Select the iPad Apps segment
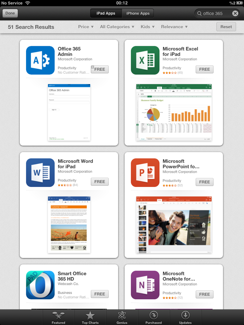The image size is (244, 325). coord(106,13)
